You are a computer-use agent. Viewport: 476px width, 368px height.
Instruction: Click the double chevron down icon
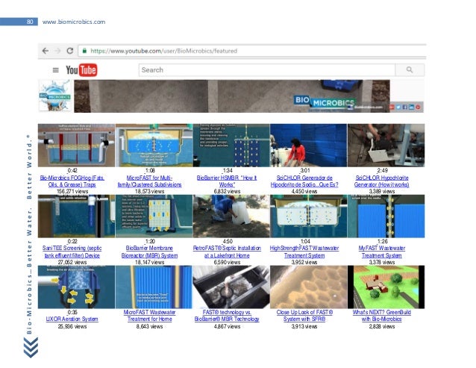(31, 347)
